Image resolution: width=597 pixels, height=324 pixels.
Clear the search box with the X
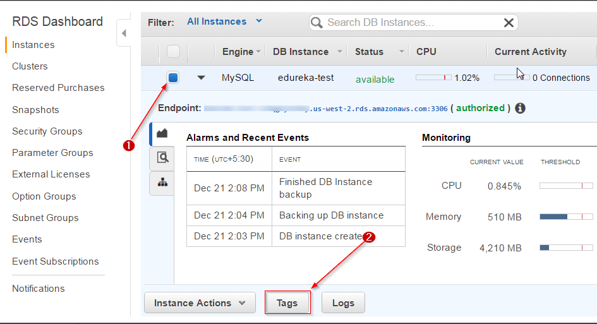[509, 23]
